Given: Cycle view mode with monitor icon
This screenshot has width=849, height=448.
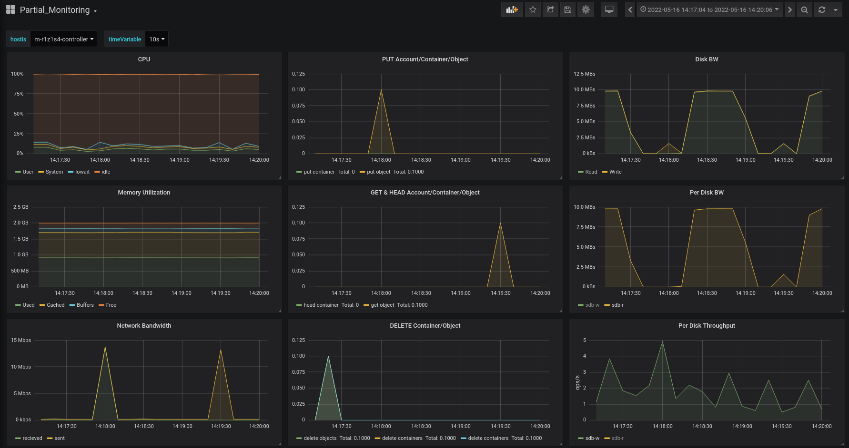Looking at the screenshot, I should click(x=609, y=10).
